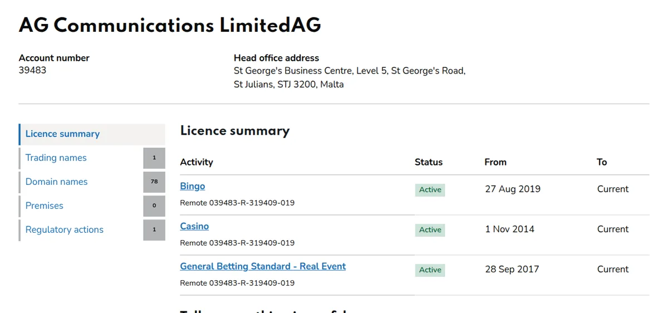The height and width of the screenshot is (313, 668).
Task: Click the From column header
Action: point(495,162)
